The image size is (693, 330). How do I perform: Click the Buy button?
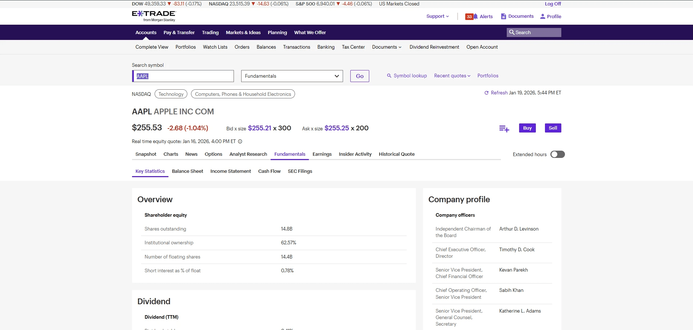point(527,128)
